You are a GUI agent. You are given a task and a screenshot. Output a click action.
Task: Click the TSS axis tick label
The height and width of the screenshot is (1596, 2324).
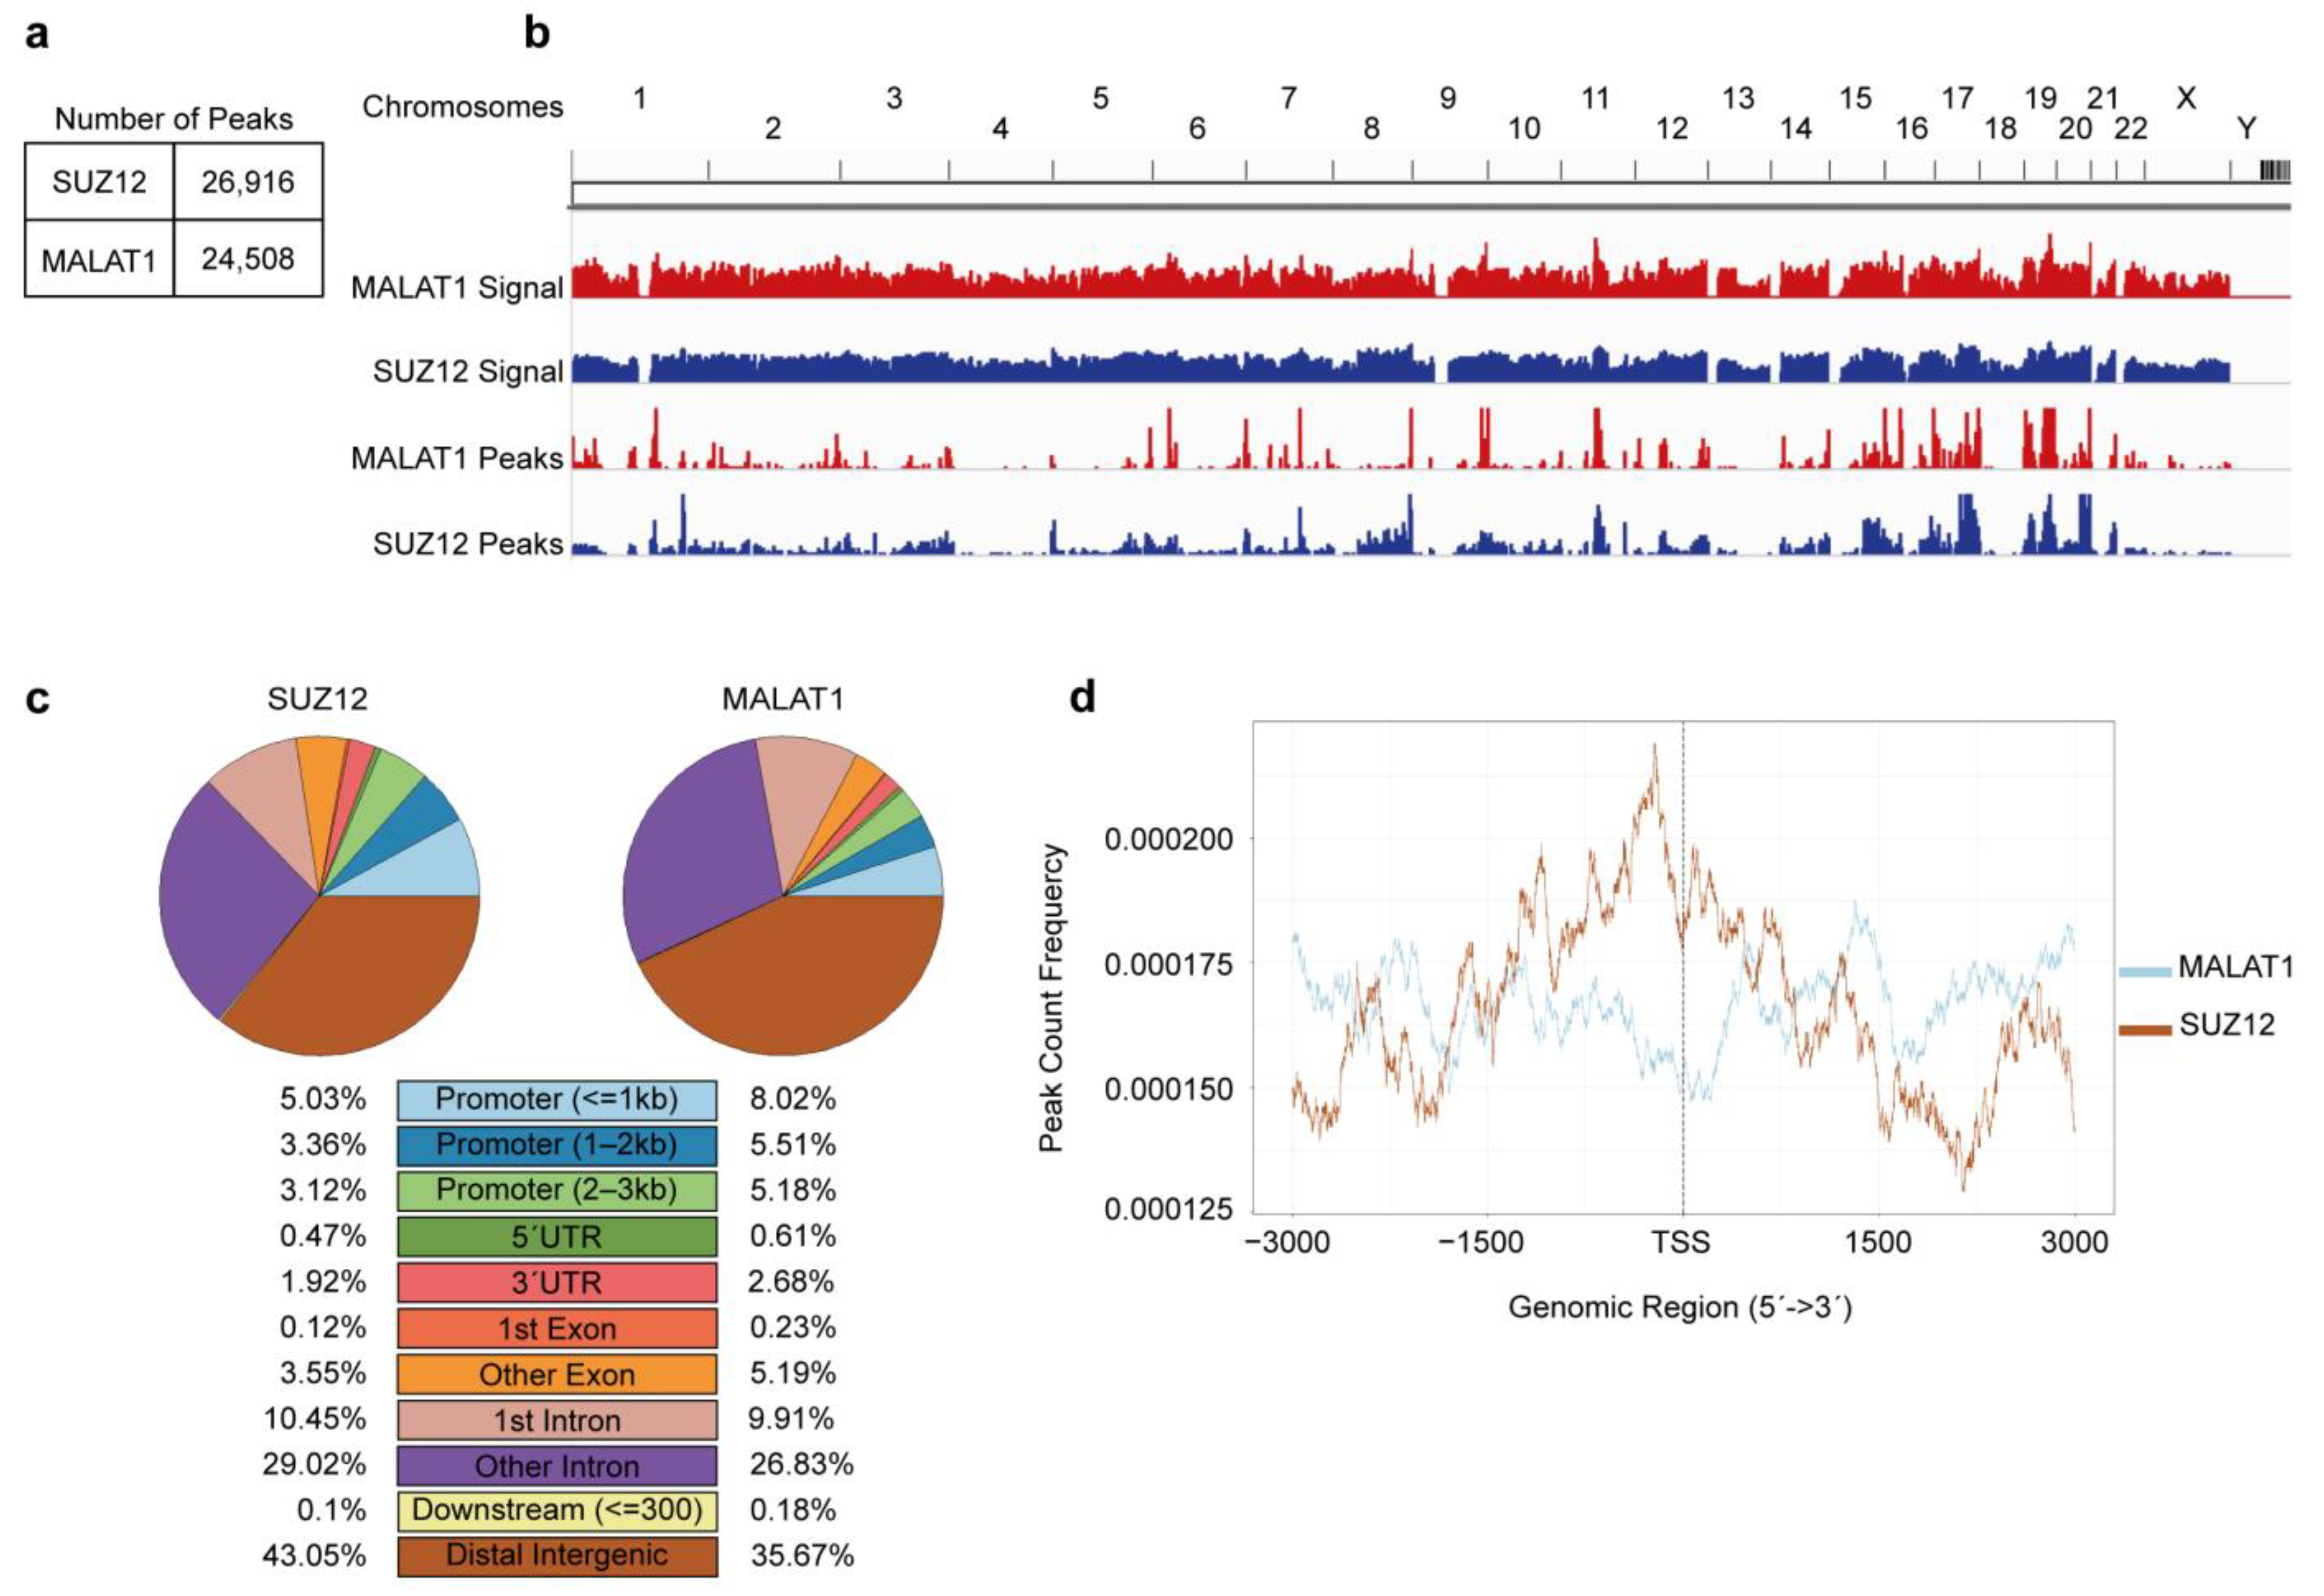click(x=1681, y=1242)
